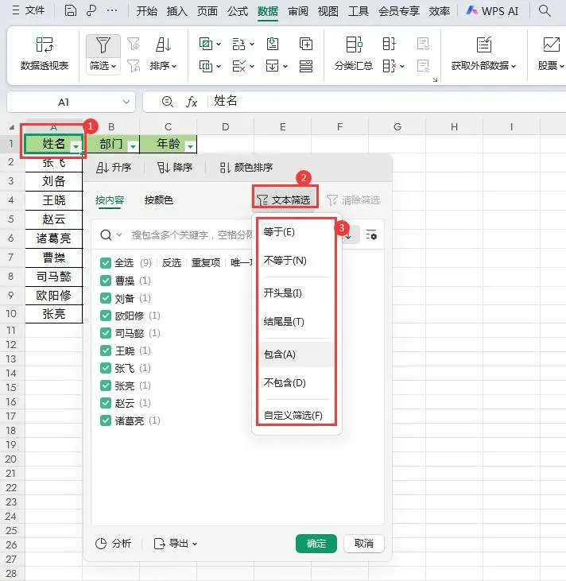Uncheck the 诸葛亮 checkbox
The image size is (566, 581).
106,420
